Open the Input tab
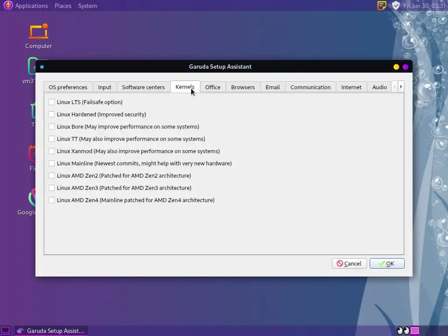 (x=105, y=87)
